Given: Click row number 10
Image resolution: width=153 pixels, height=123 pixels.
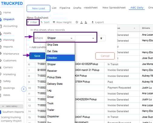Looking at the screenshot, I should point(29,88).
